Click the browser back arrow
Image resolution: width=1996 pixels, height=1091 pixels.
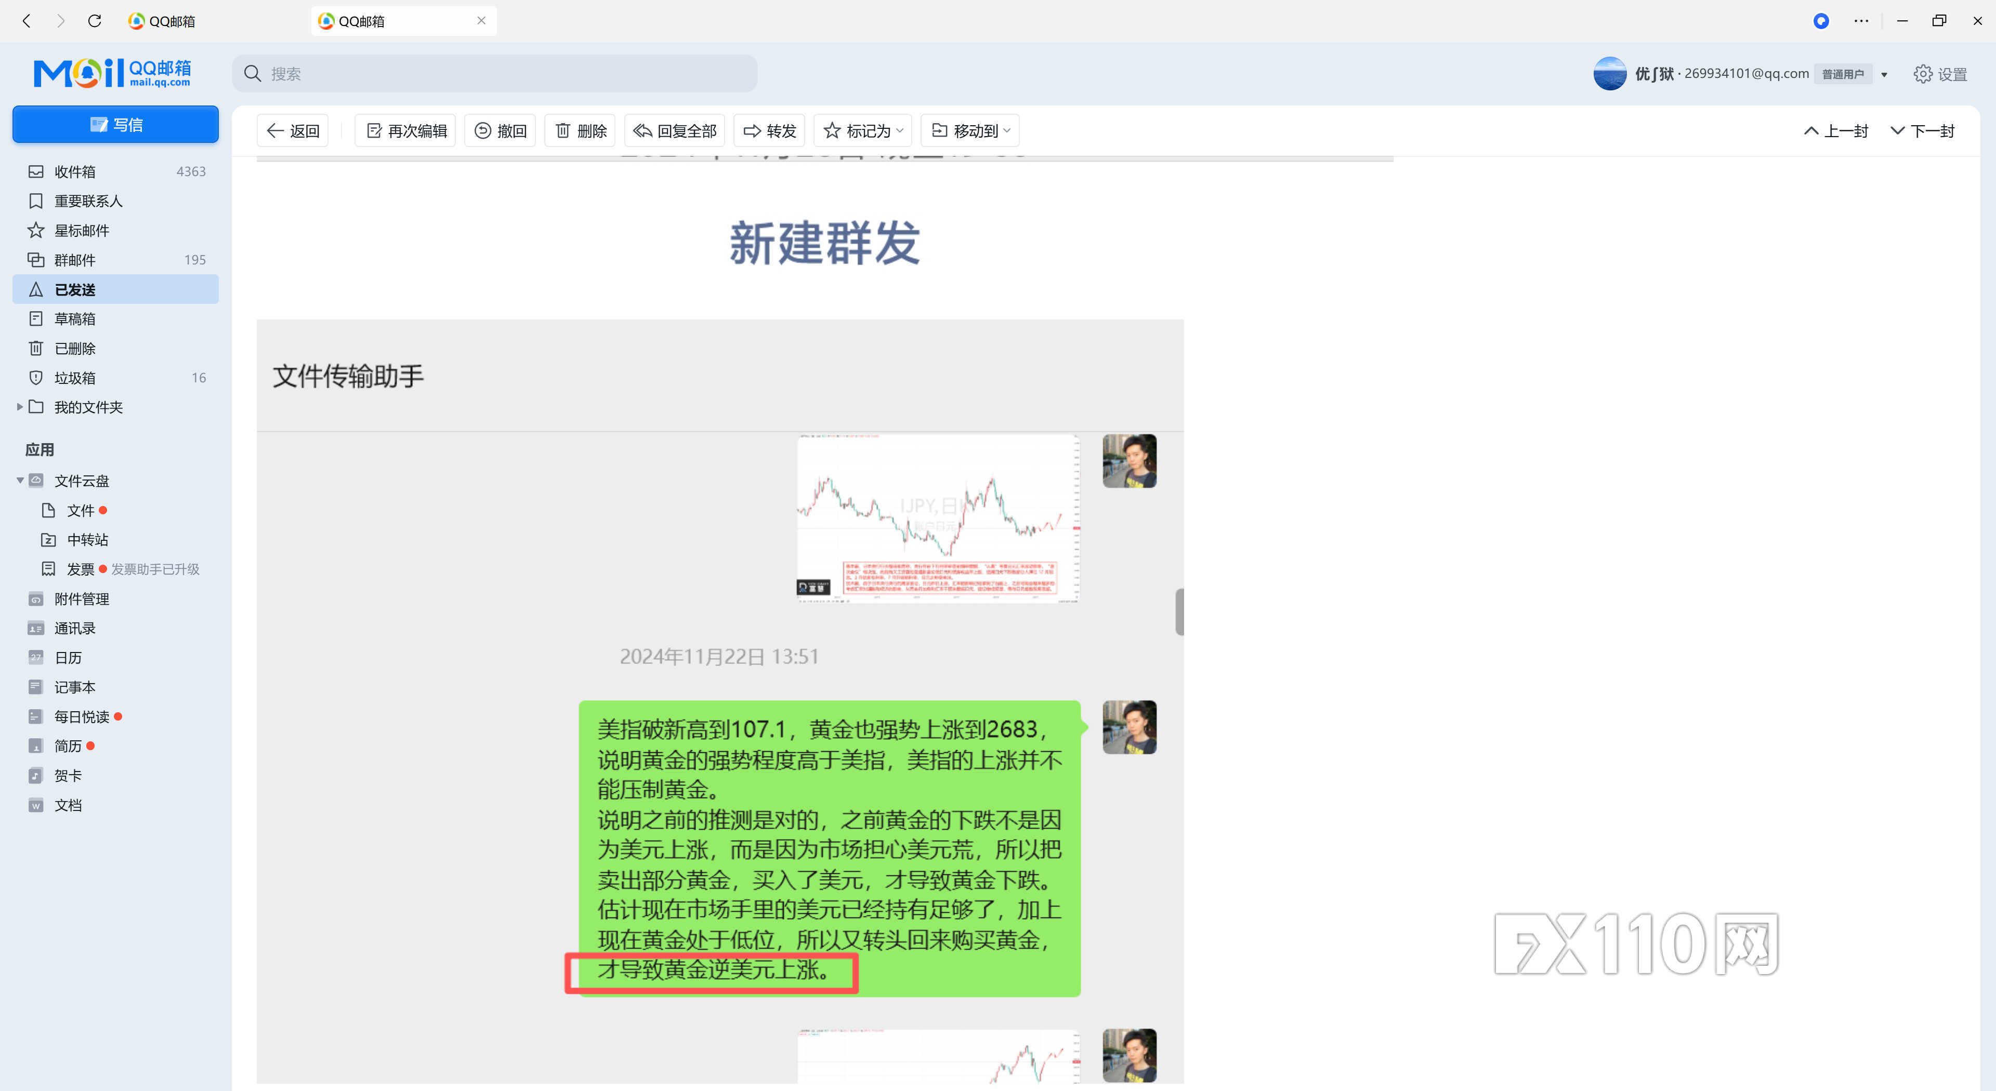[27, 21]
